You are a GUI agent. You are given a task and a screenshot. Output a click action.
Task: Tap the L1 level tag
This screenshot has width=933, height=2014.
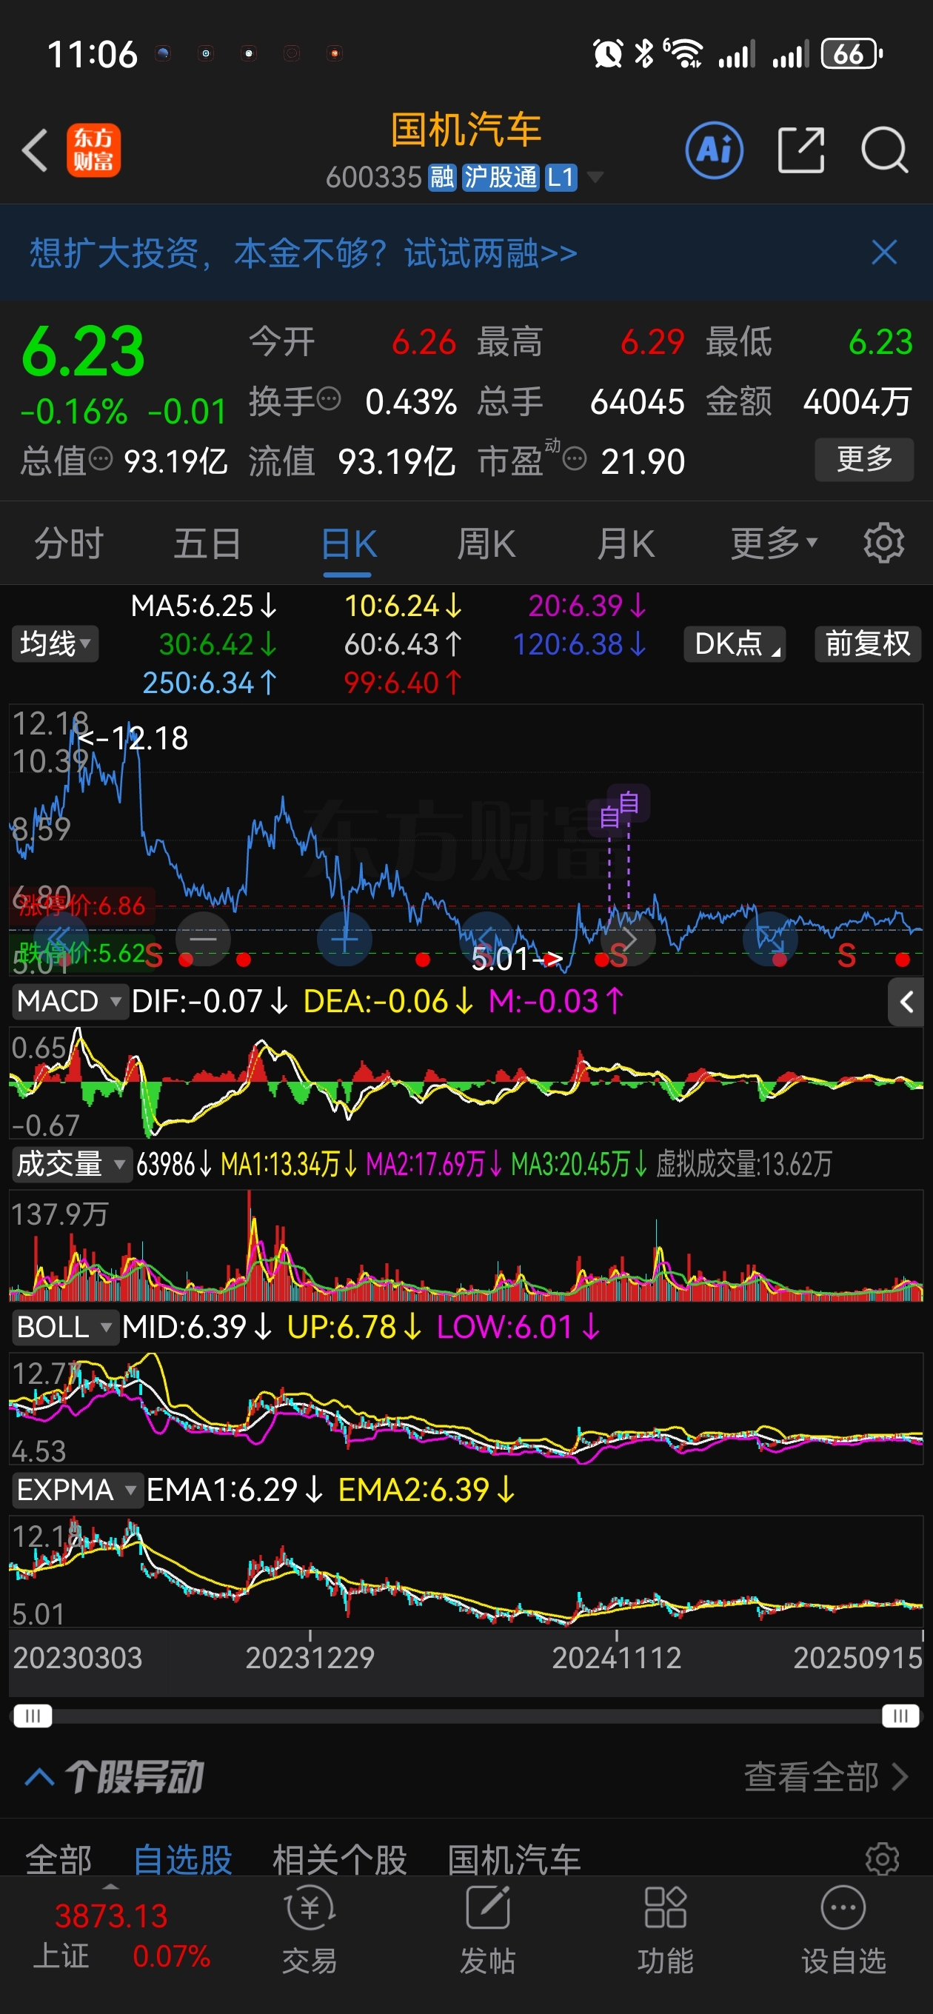point(560,178)
